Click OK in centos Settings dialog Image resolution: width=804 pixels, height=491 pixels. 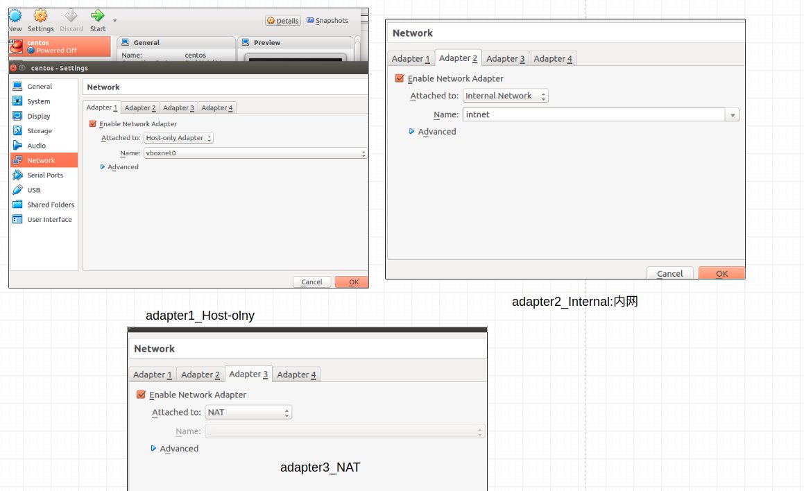[351, 282]
